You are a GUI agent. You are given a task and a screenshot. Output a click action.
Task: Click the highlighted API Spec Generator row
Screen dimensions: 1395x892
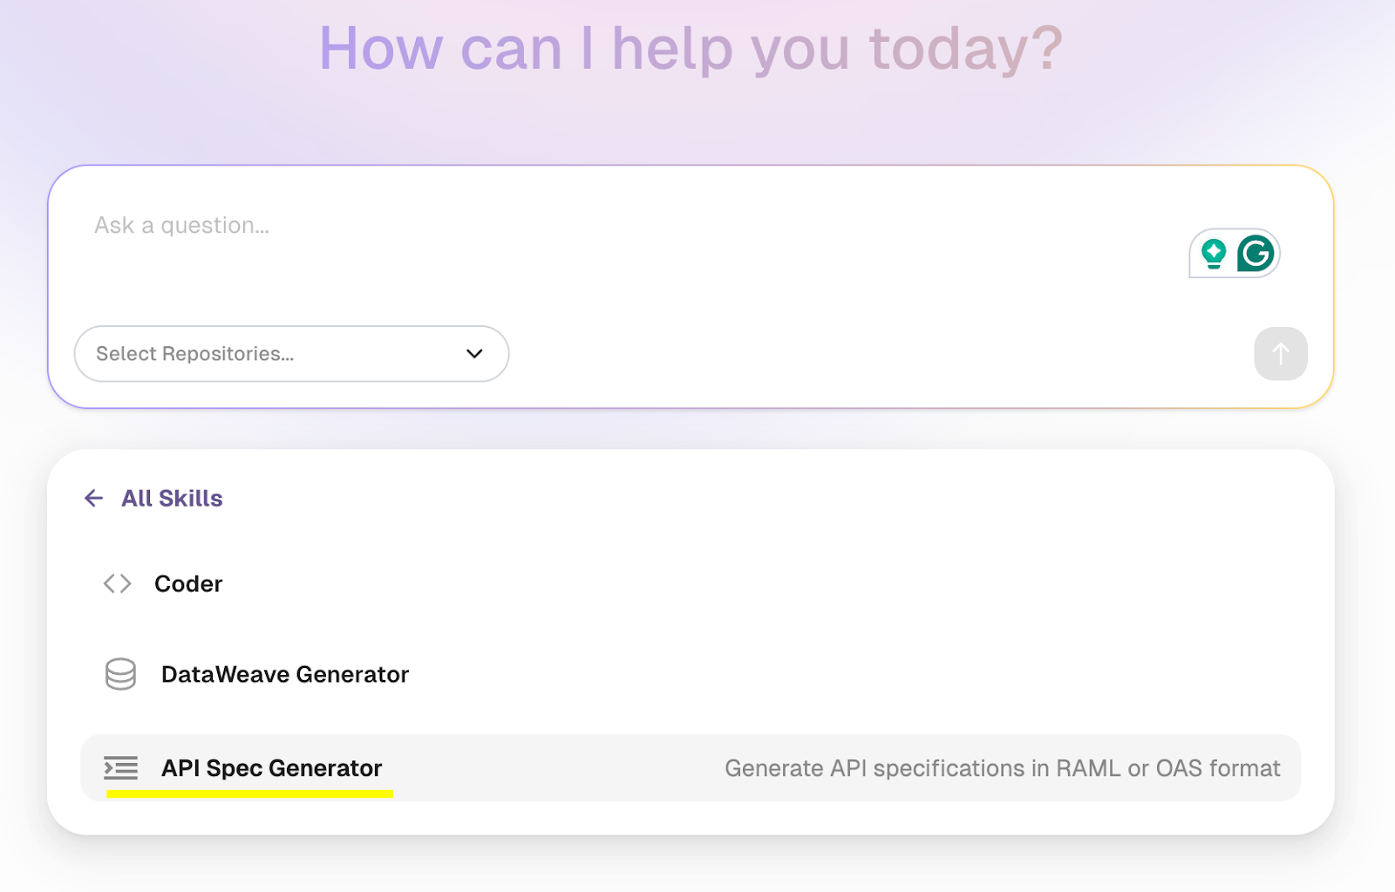pyautogui.click(x=610, y=767)
